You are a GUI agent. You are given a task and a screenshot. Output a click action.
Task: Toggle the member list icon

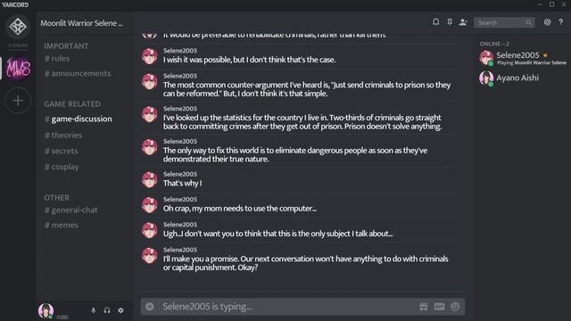click(x=463, y=22)
